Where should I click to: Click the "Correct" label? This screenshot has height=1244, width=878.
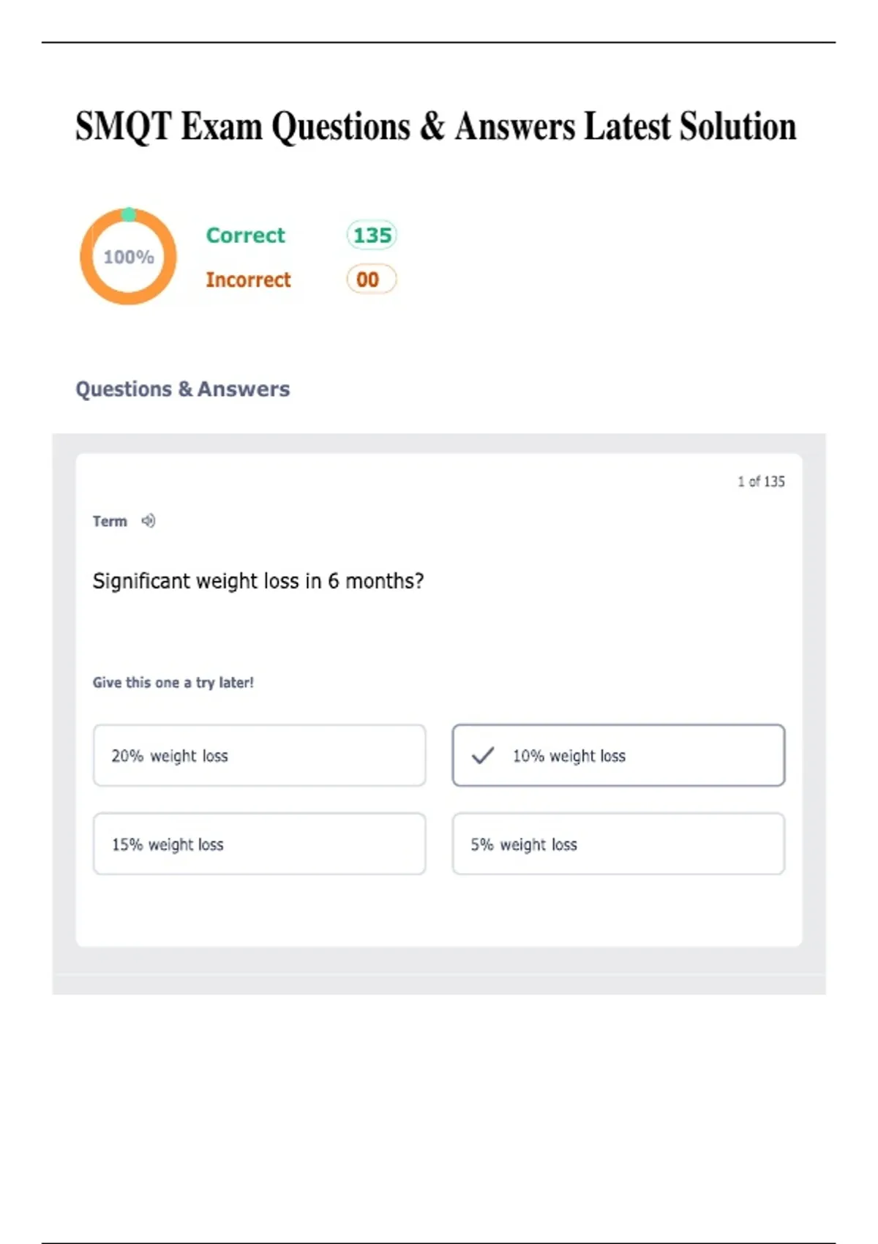pyautogui.click(x=245, y=235)
